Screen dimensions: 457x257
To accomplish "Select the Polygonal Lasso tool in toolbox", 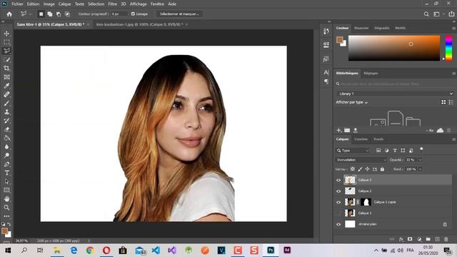I will [6, 51].
